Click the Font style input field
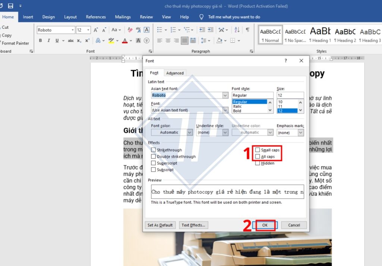382x266 pixels. 253,95
